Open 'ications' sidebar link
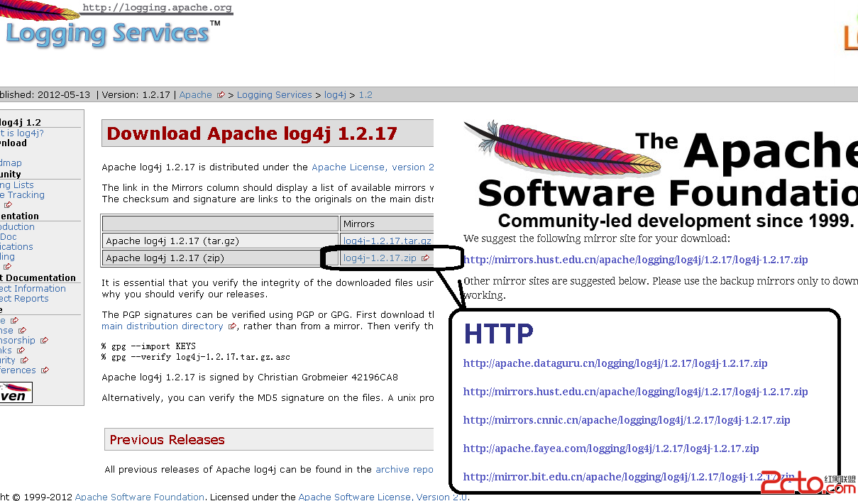Screen dimensions: 858x501 pos(16,246)
